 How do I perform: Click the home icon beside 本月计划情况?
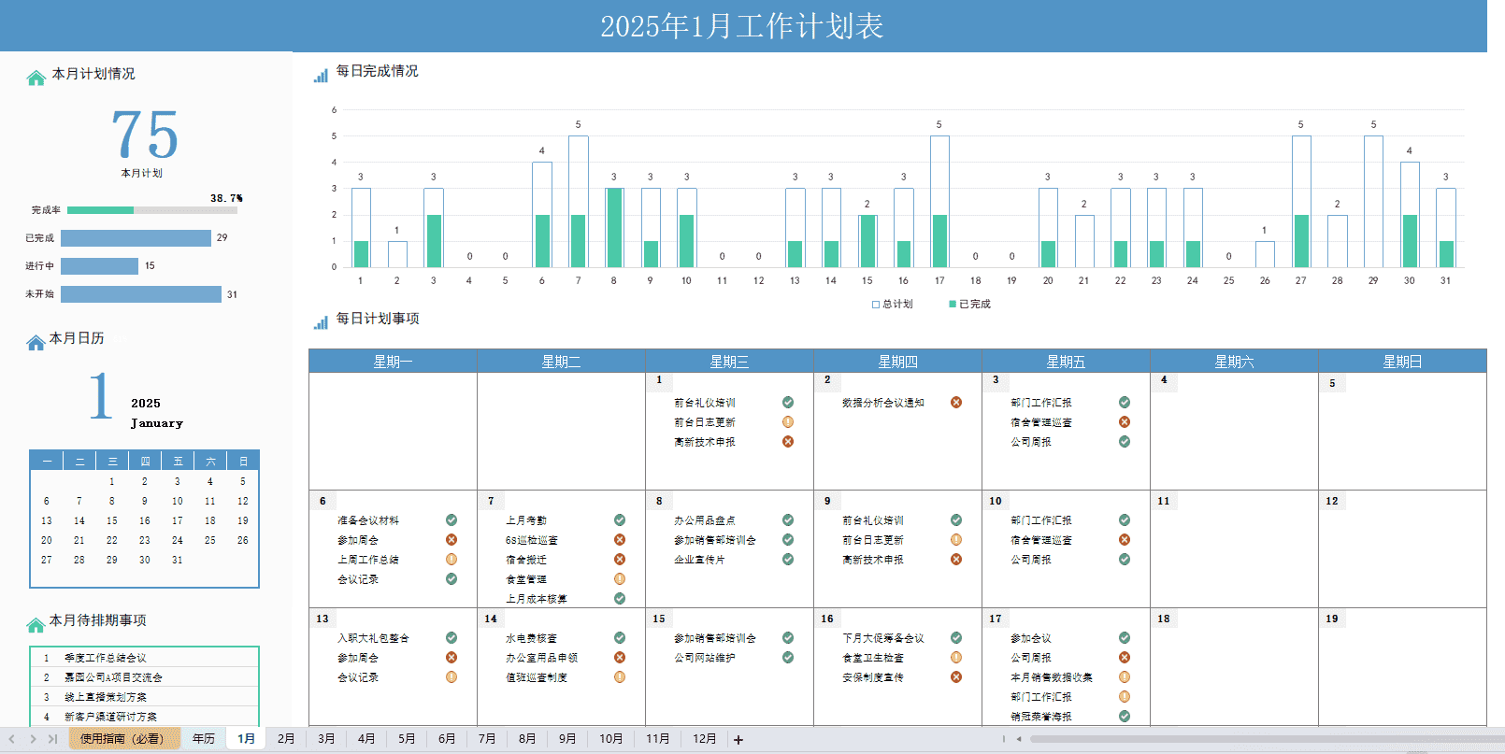(36, 78)
